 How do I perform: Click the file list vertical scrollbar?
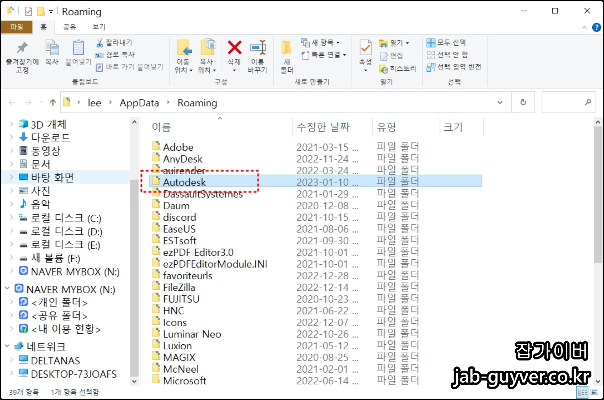click(x=598, y=194)
